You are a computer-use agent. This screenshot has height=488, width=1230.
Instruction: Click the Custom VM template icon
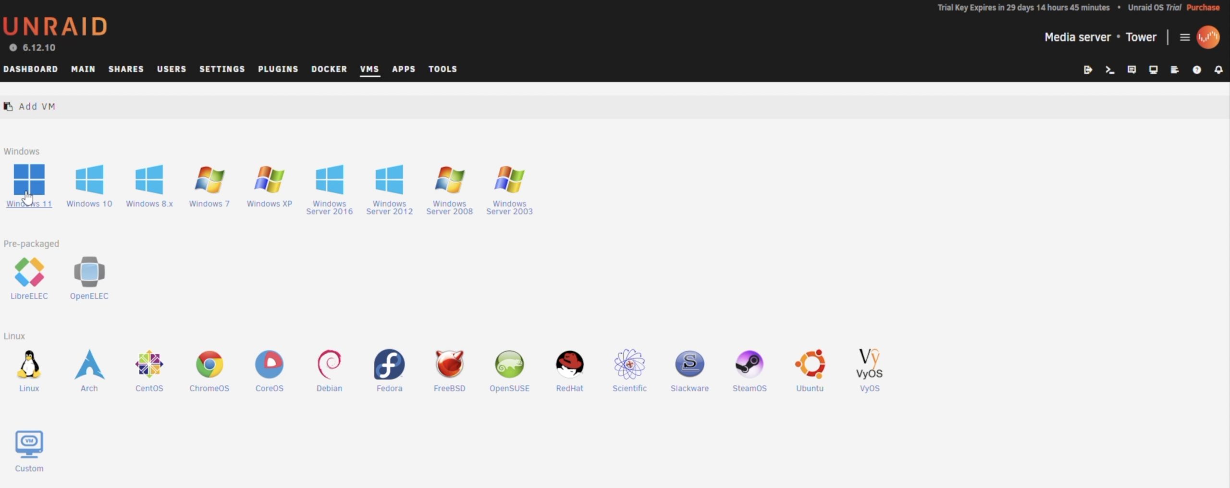(x=29, y=444)
